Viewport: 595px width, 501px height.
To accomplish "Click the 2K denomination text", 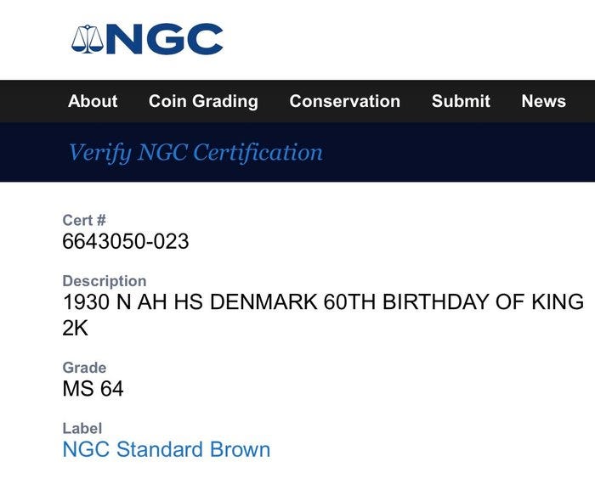I will point(76,328).
